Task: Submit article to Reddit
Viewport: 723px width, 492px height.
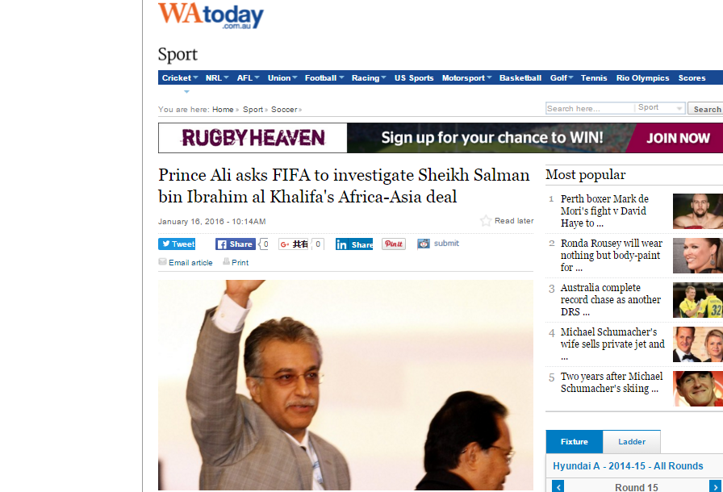Action: coord(438,244)
